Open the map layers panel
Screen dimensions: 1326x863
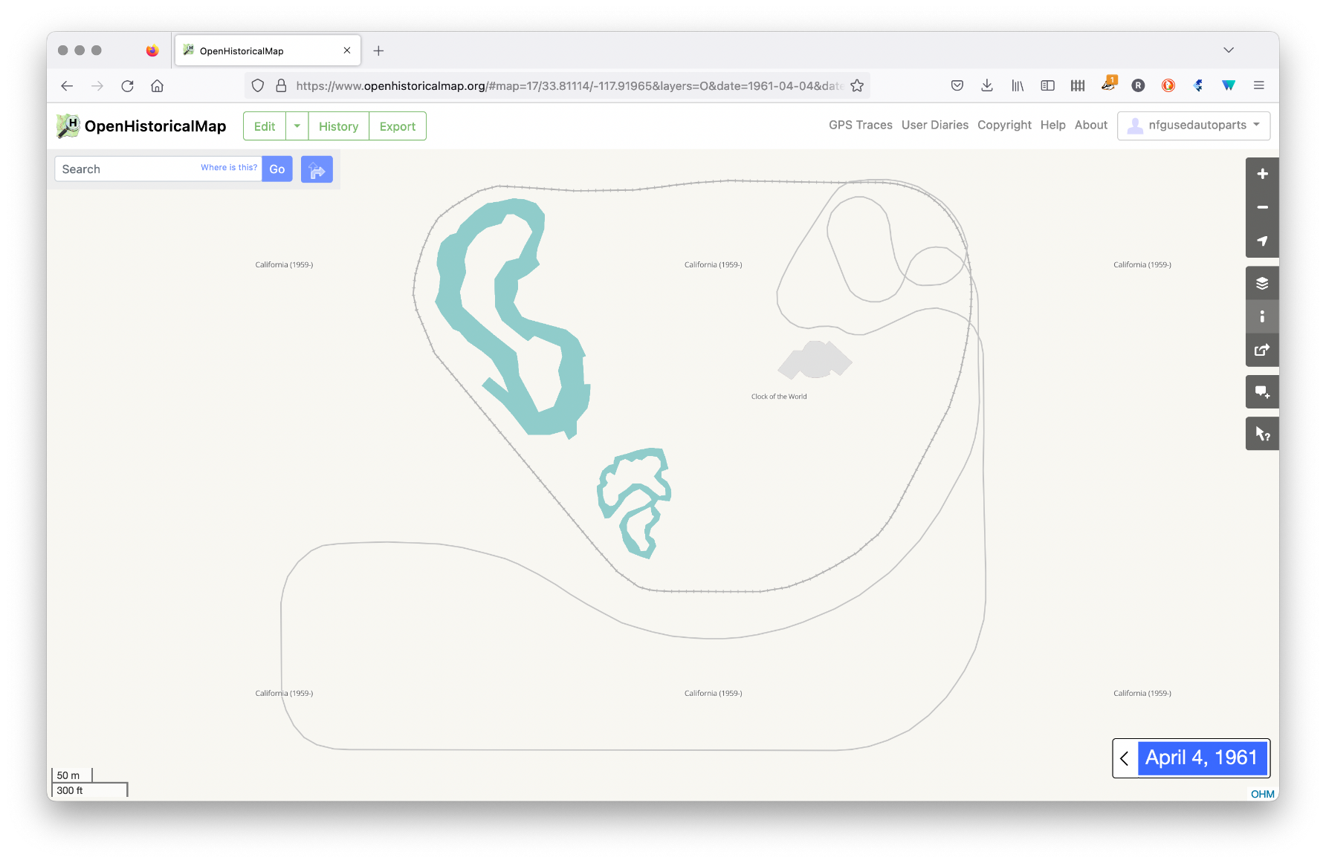click(1261, 283)
